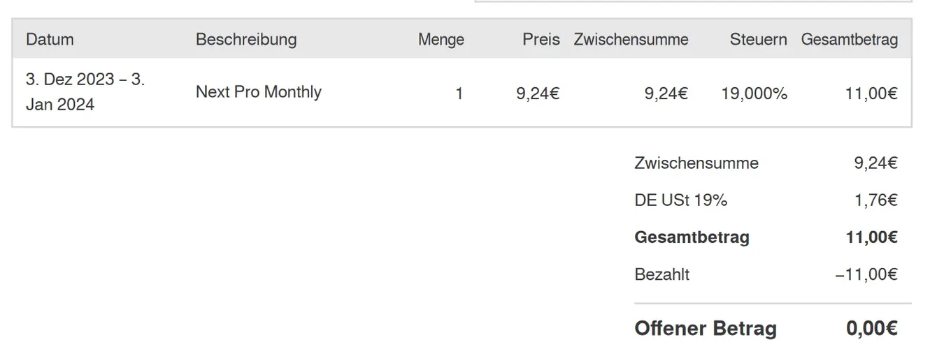Click the Next Pro Monthly description

pos(258,92)
